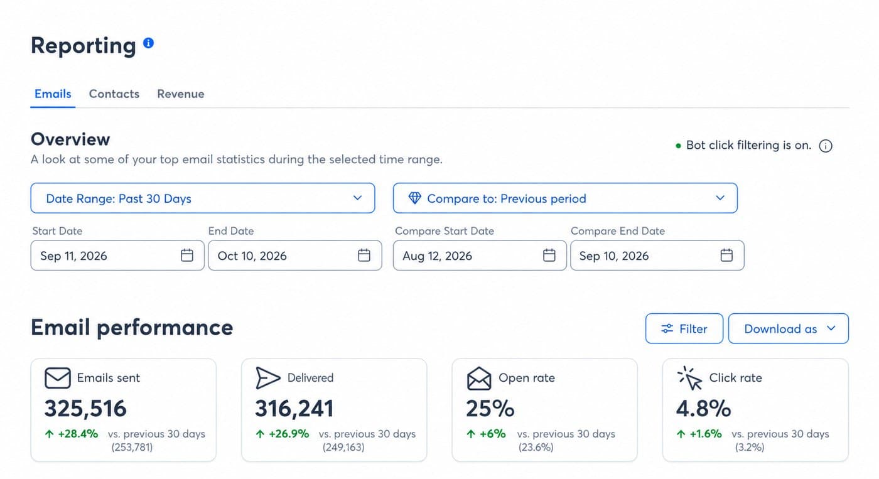Click the sliders icon on Filter button
Screen dimensions: 879x479
pos(667,329)
